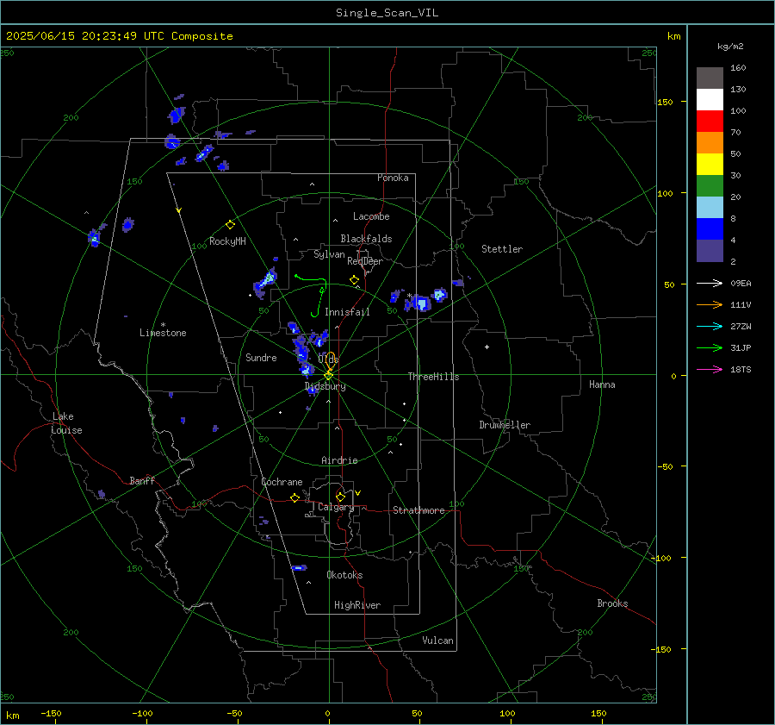
Task: Click the ThreeHills label
Action: click(x=433, y=377)
